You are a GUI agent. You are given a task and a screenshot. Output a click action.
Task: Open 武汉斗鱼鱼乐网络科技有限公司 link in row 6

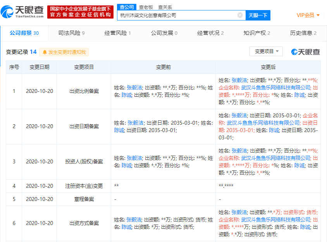click(x=276, y=220)
